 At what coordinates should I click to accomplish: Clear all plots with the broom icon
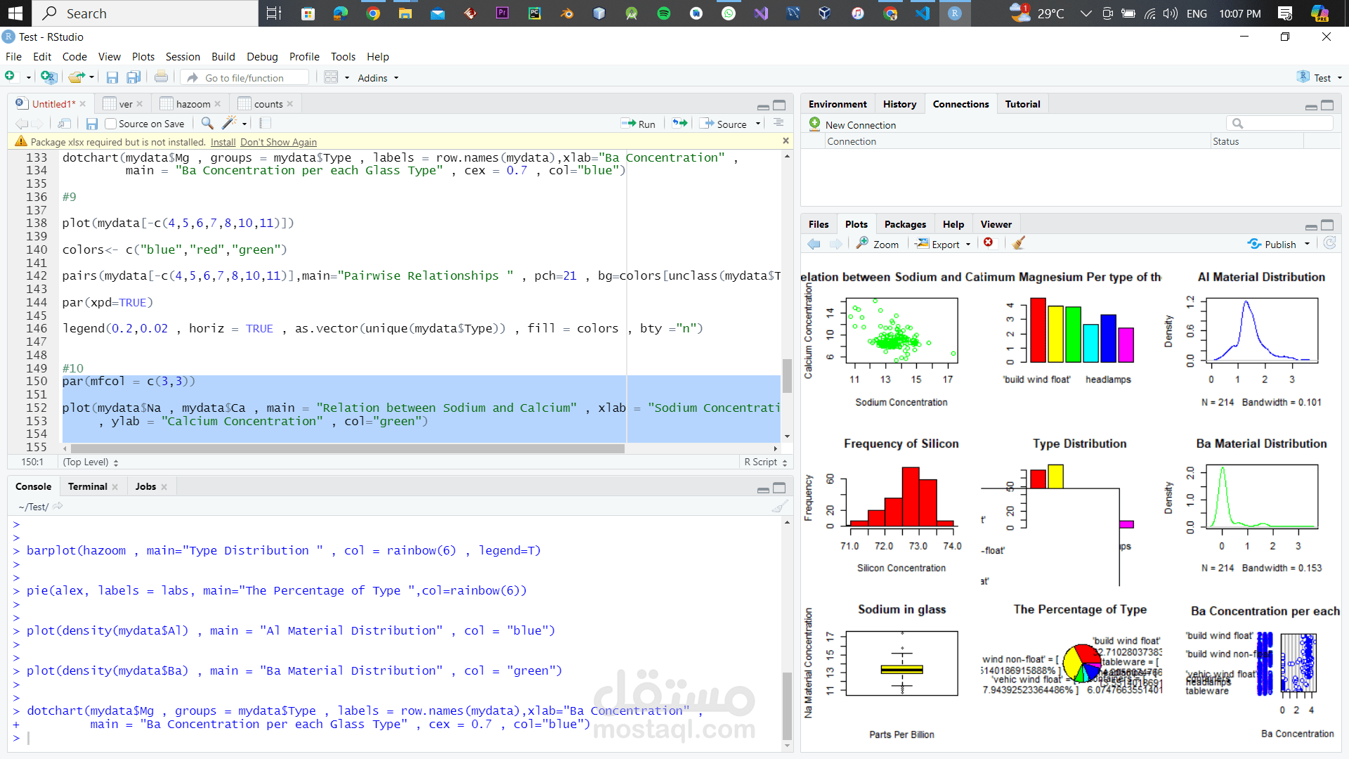coord(1019,244)
